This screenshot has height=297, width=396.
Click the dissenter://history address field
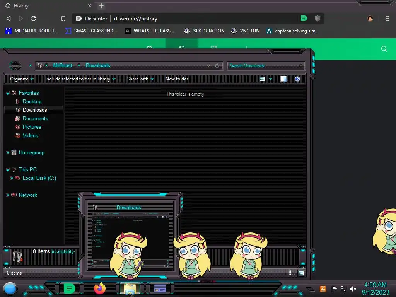135,19
